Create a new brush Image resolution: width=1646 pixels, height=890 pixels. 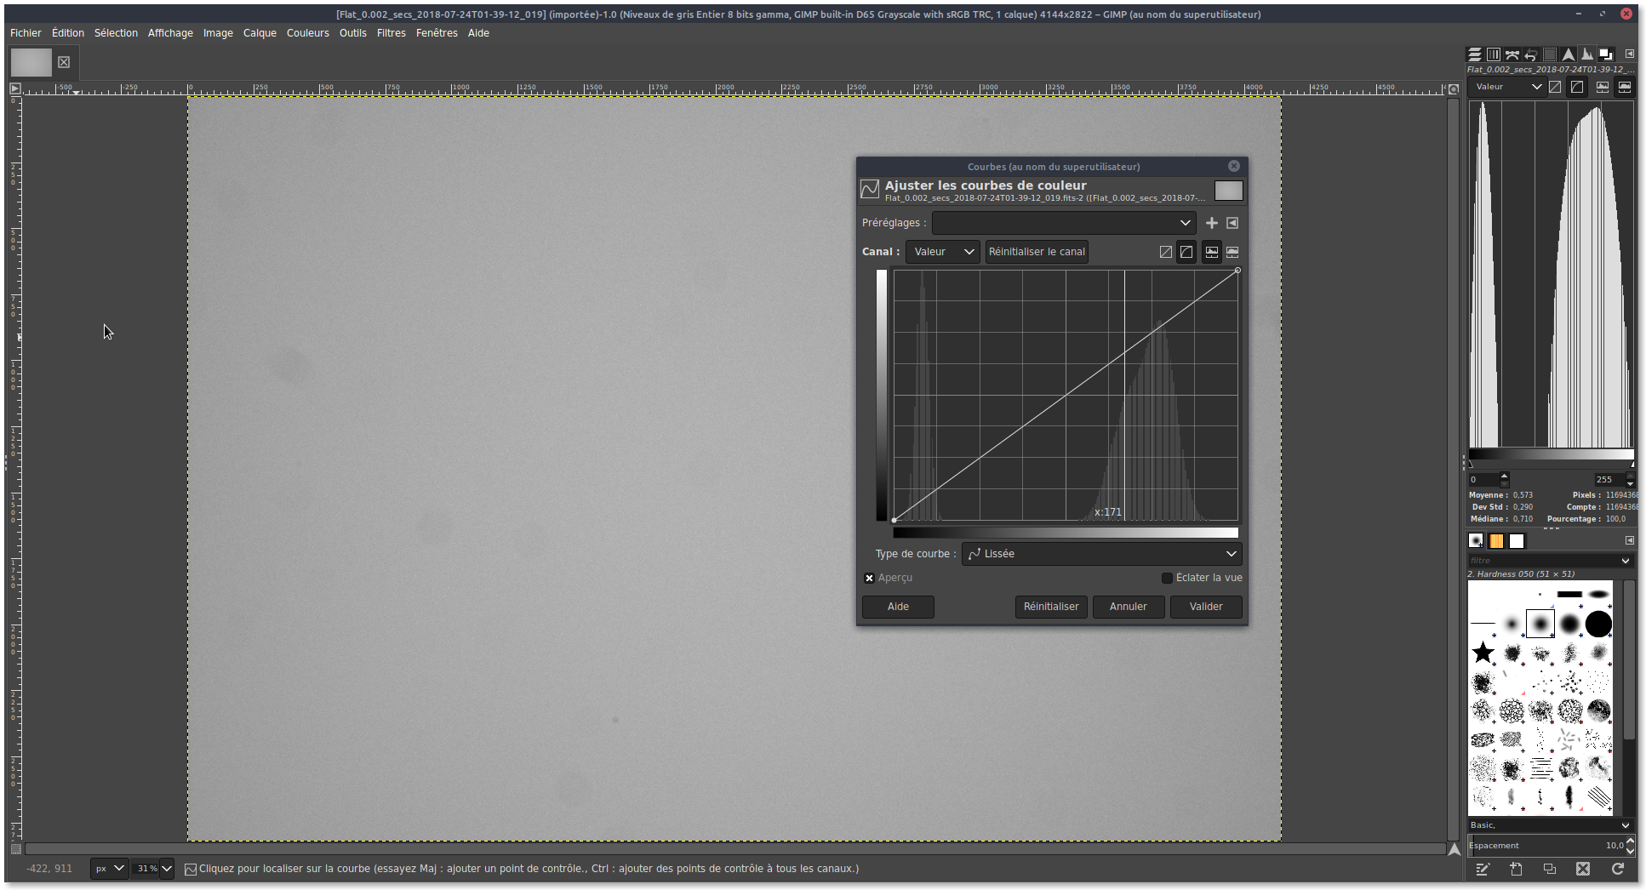1516,869
